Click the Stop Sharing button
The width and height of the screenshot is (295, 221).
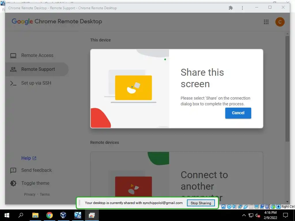(x=201, y=203)
